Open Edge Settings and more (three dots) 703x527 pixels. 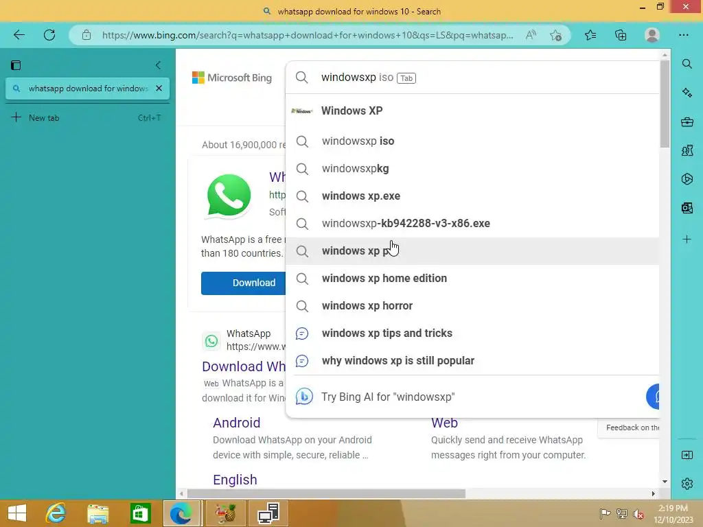683,35
